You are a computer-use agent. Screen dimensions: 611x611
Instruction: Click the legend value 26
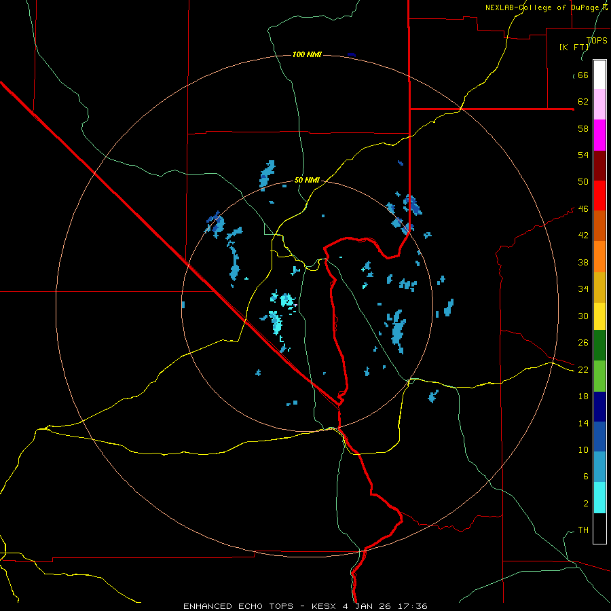[583, 343]
